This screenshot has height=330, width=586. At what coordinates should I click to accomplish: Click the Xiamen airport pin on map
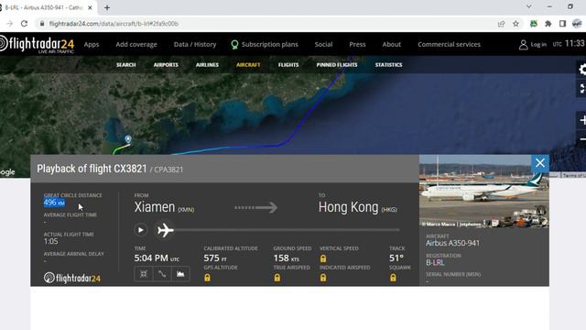[128, 139]
